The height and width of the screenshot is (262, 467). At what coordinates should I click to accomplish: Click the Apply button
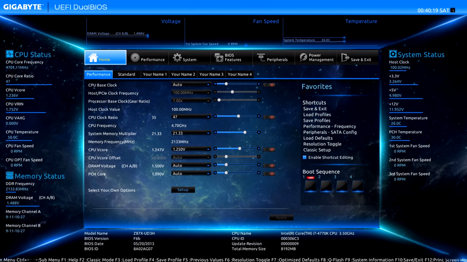pyautogui.click(x=281, y=218)
